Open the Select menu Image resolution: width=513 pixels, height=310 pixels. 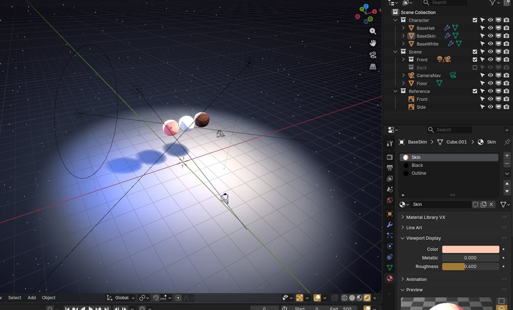14,298
